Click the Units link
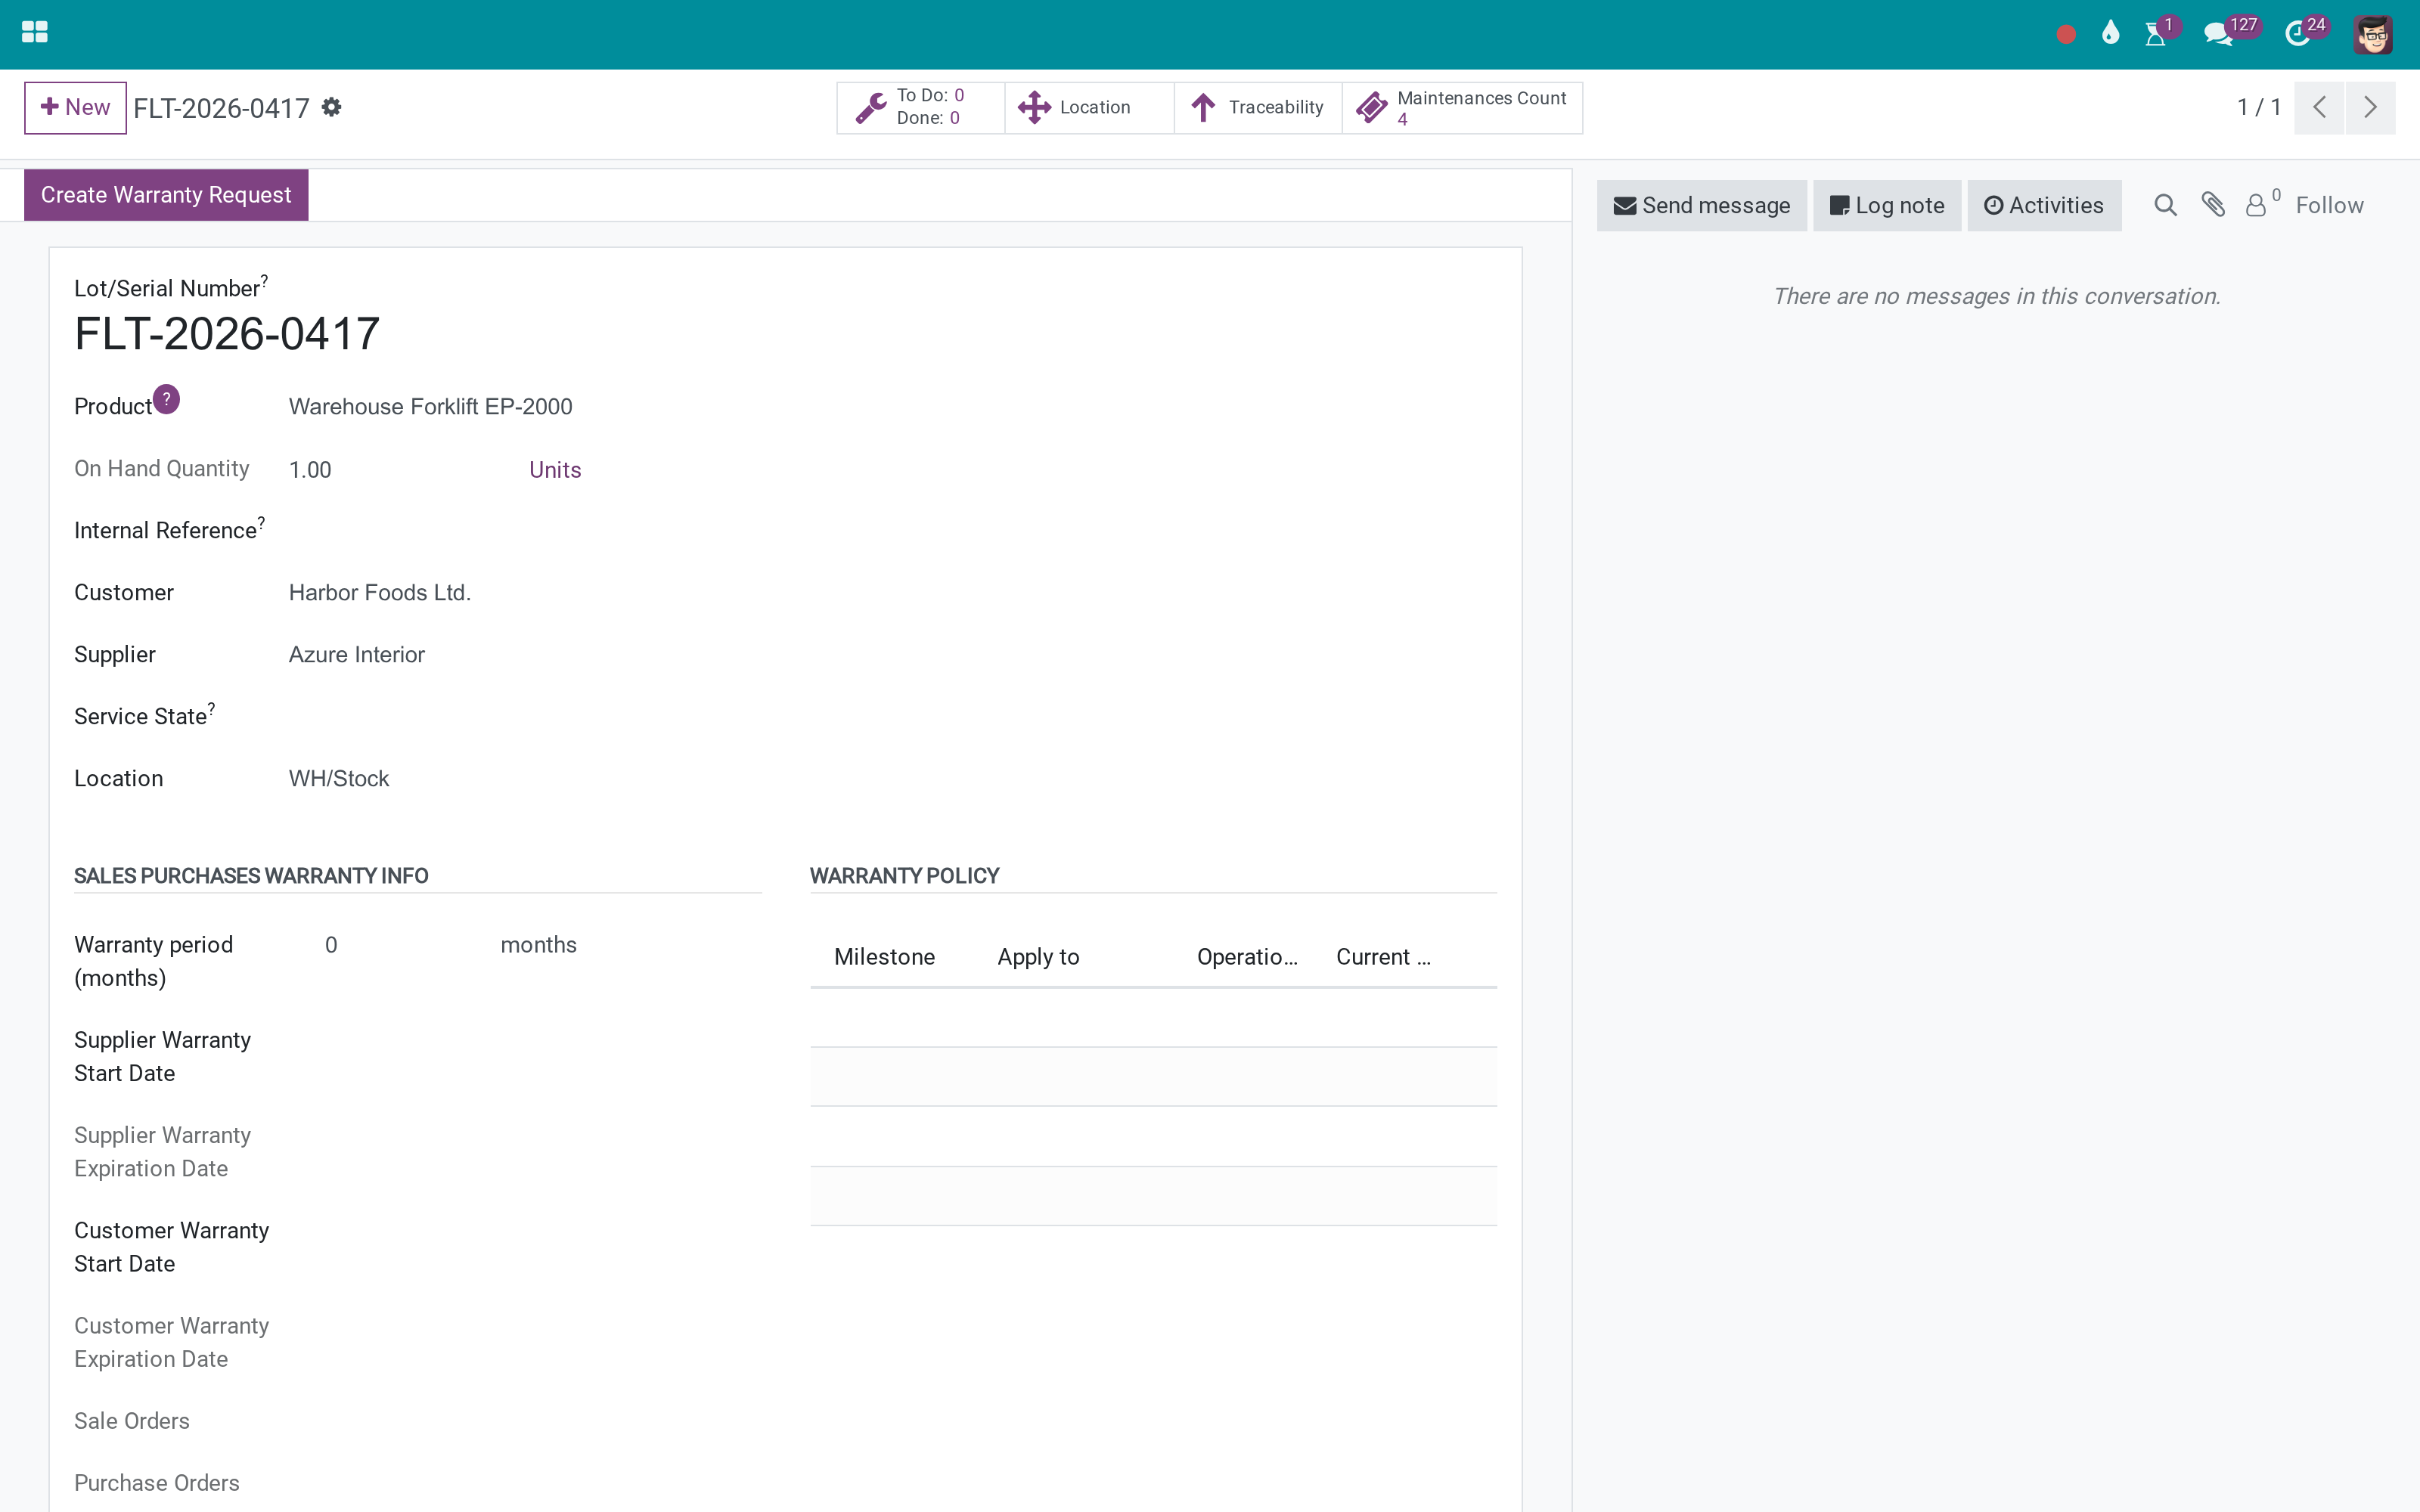 point(555,470)
